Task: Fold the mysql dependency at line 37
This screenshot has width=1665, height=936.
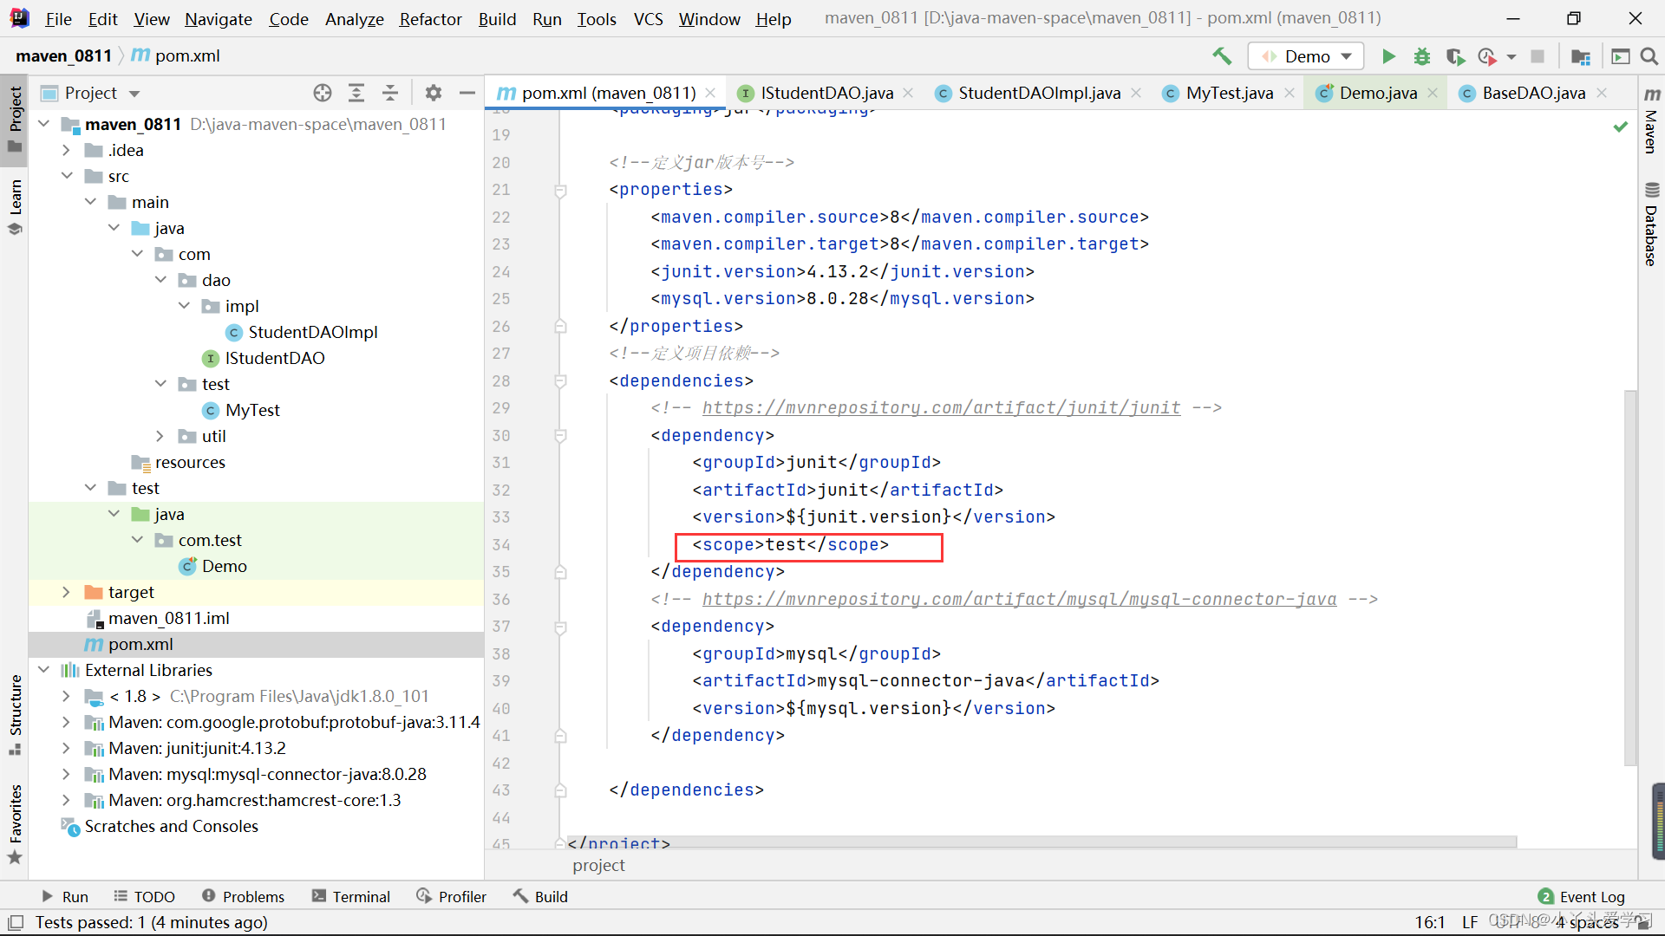Action: tap(560, 627)
